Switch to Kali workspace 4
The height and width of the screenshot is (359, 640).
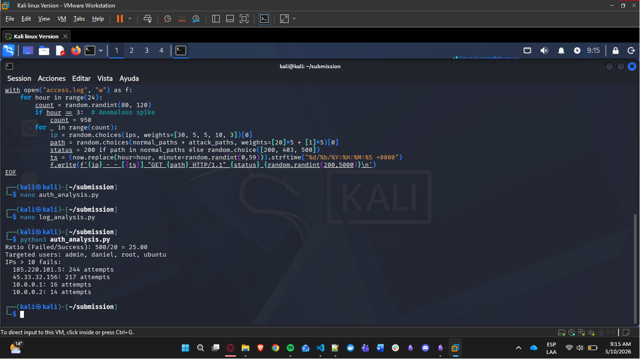(162, 50)
